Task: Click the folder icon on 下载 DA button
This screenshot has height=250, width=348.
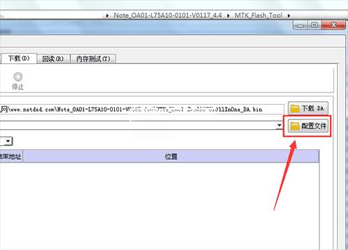Action: tap(295, 108)
